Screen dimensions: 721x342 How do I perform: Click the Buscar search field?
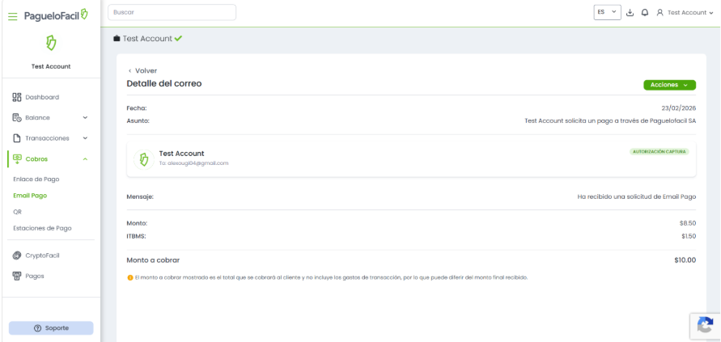(172, 13)
